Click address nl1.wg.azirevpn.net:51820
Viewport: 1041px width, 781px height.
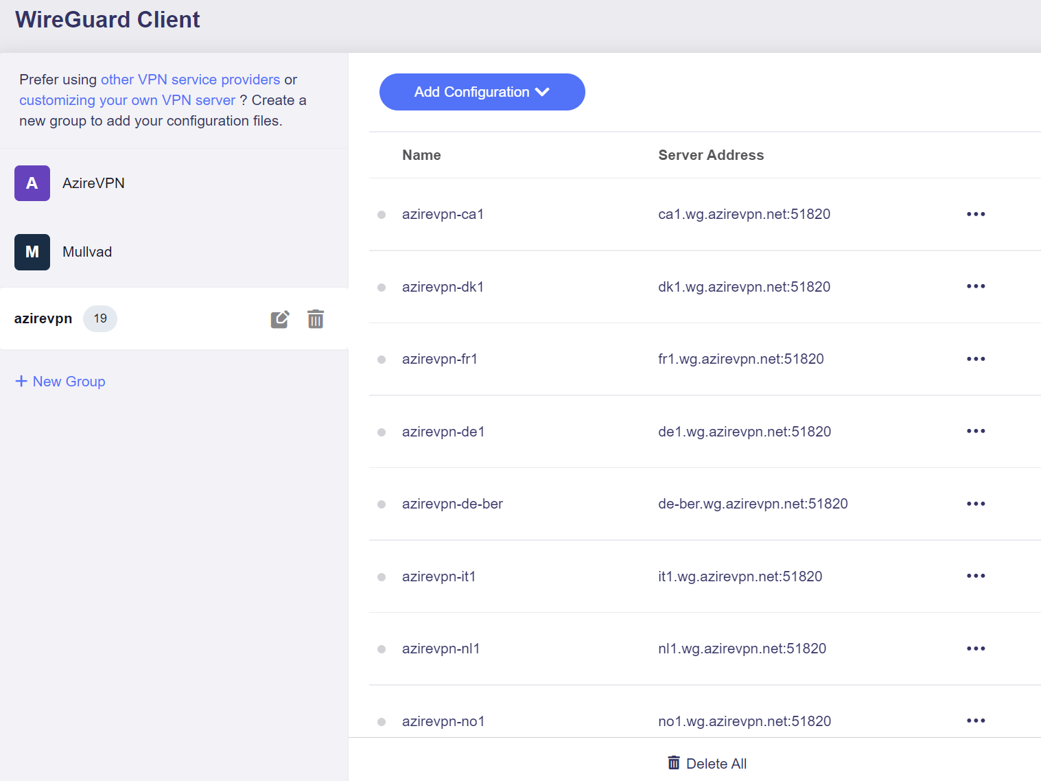pos(742,649)
